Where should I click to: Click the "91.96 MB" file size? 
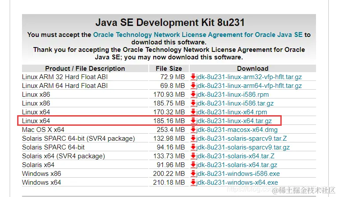[x=171, y=165]
